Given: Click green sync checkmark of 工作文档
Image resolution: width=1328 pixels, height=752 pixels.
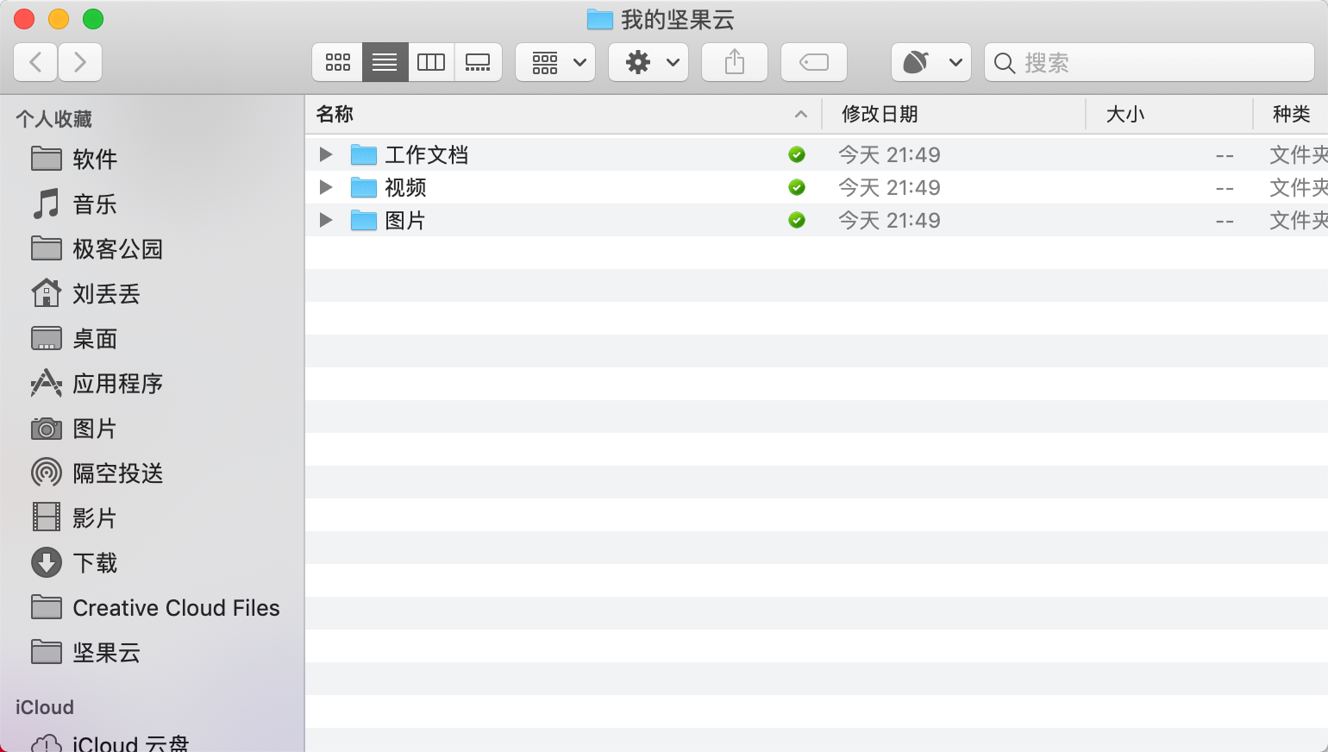Looking at the screenshot, I should pos(797,154).
